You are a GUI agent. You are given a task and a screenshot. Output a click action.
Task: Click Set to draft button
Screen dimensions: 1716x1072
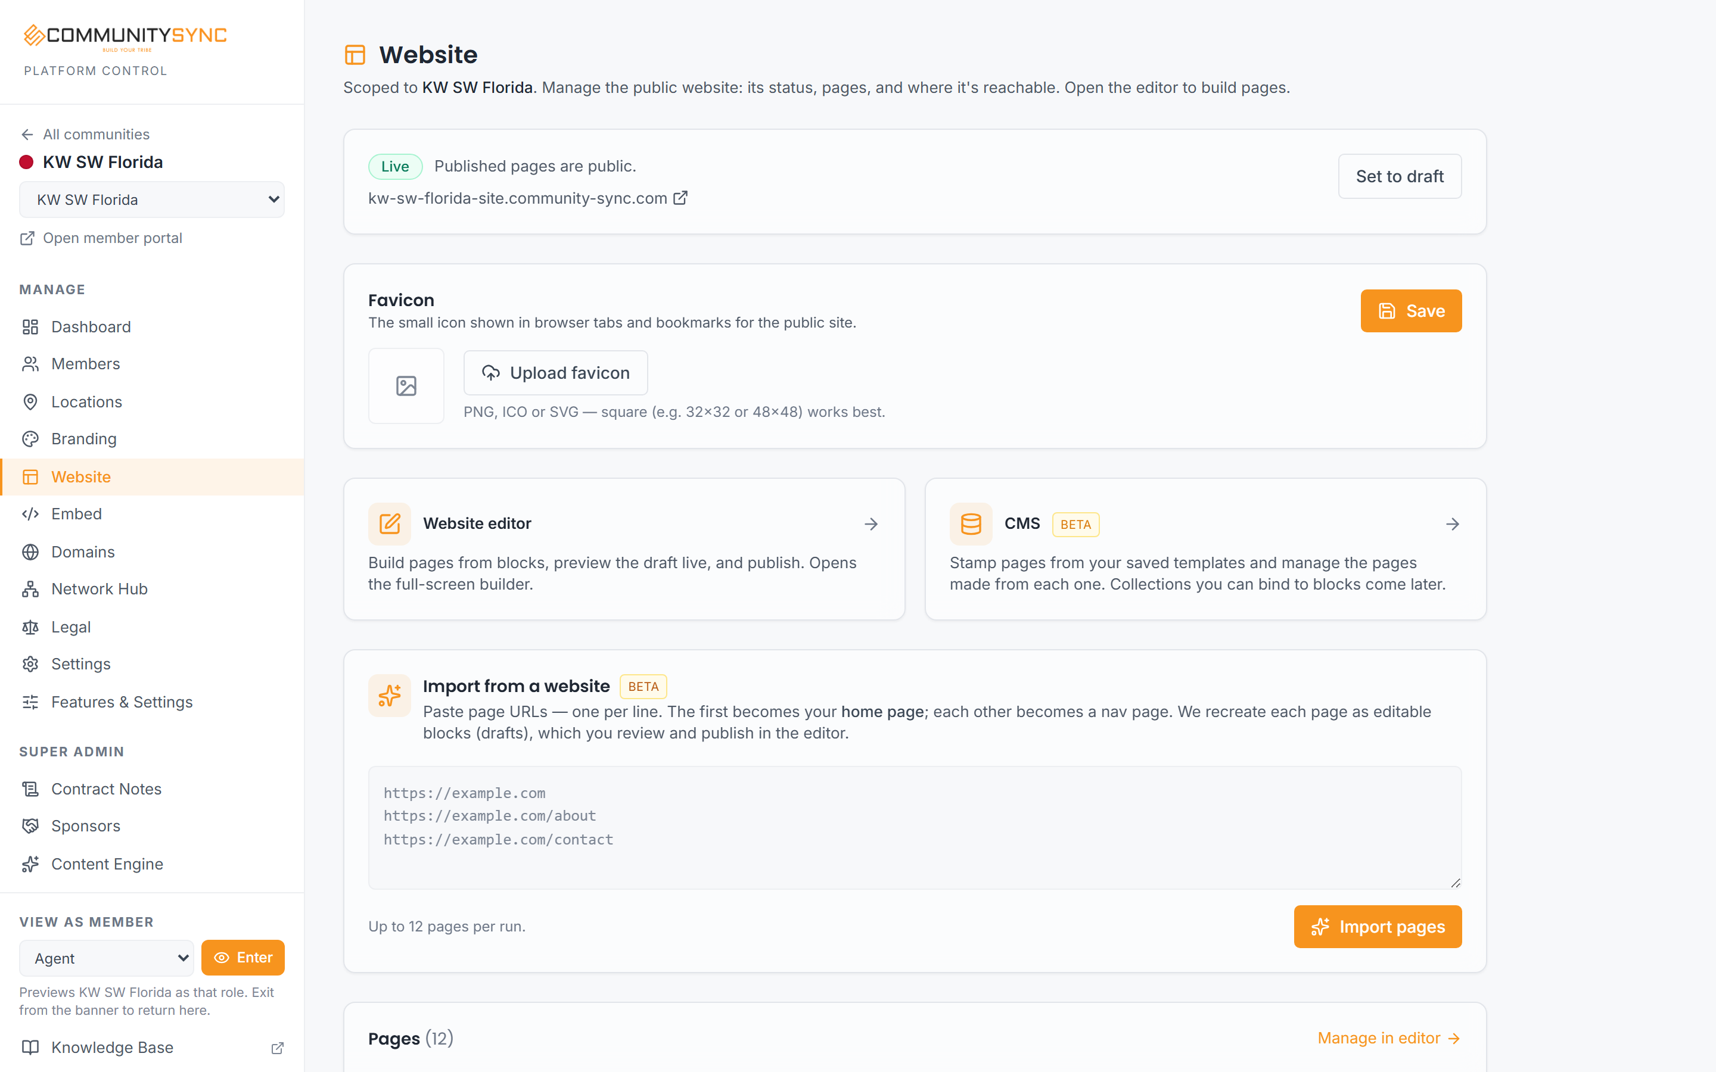(1400, 176)
